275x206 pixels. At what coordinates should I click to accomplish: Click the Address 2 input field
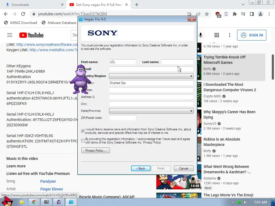click(x=151, y=97)
